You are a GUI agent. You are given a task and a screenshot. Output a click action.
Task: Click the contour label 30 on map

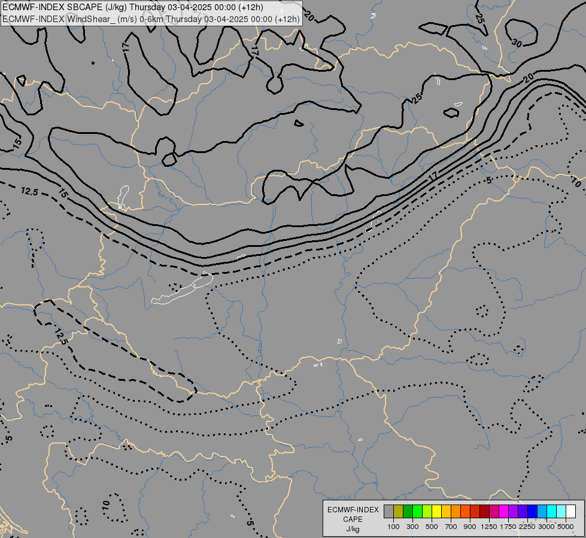[x=517, y=43]
